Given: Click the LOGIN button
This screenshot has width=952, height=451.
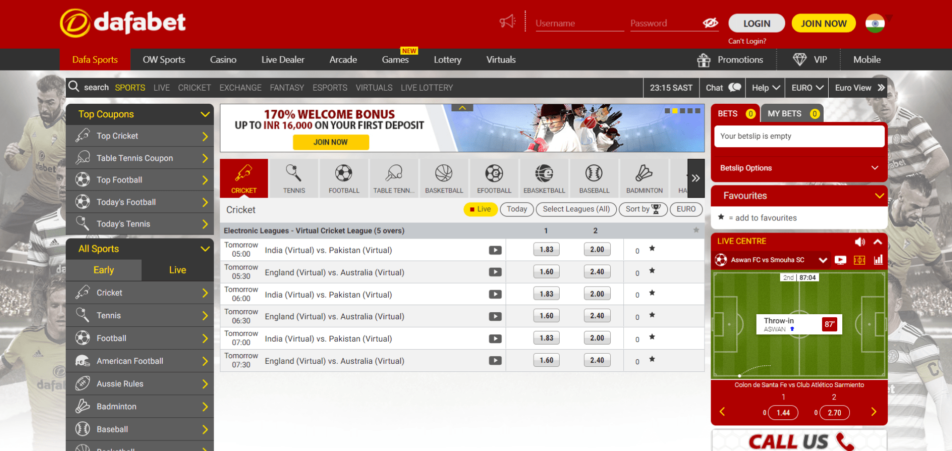Looking at the screenshot, I should pyautogui.click(x=757, y=23).
